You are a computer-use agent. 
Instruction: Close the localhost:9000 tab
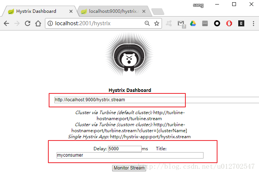[144, 11]
